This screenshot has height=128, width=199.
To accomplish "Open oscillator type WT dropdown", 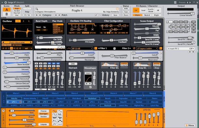I will (x=27, y=49).
